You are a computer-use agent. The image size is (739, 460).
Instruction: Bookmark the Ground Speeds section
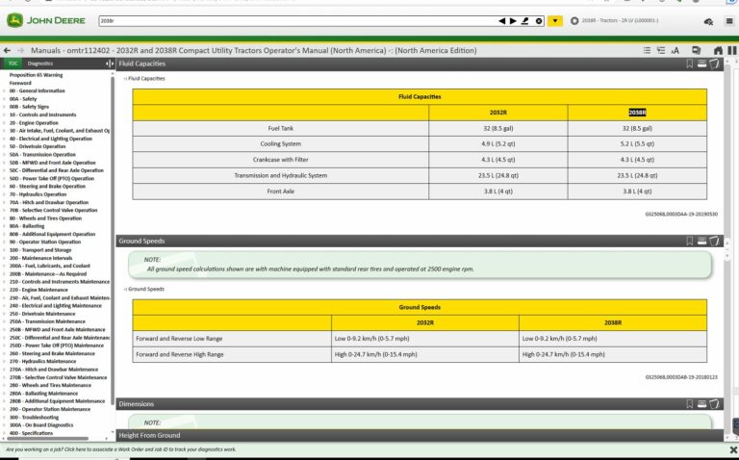(x=689, y=241)
